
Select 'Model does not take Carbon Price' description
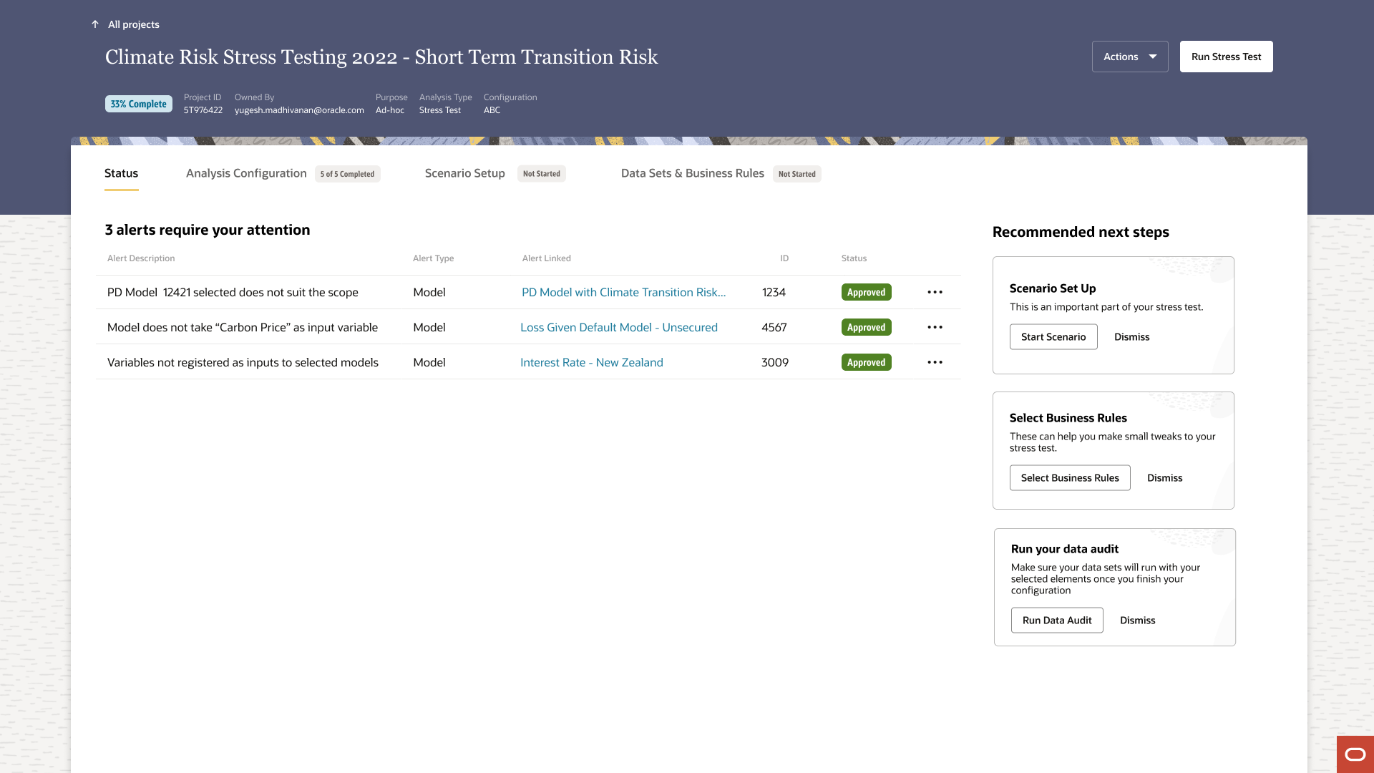pyautogui.click(x=243, y=327)
